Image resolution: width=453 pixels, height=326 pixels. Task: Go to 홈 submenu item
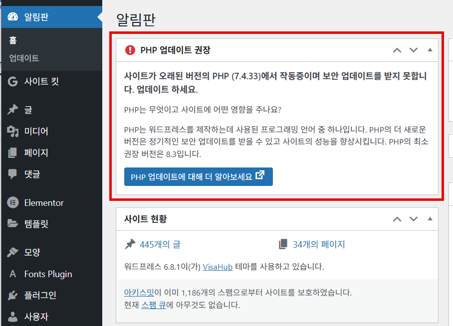[12, 40]
